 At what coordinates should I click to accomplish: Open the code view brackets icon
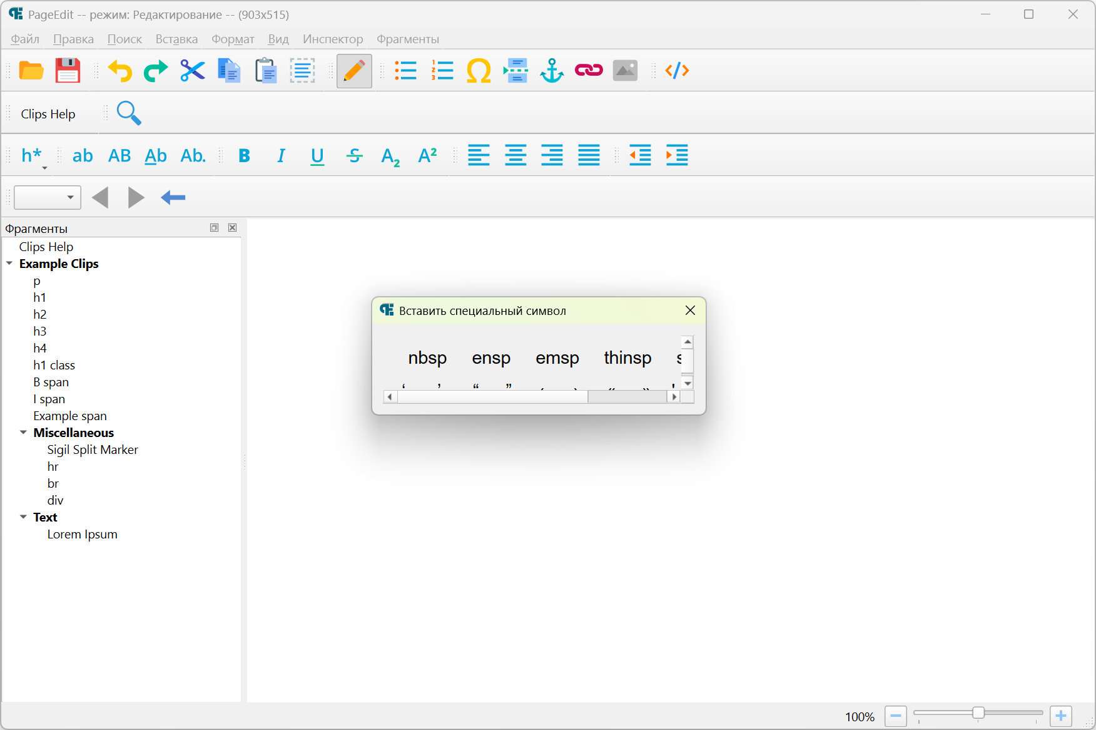click(x=677, y=71)
